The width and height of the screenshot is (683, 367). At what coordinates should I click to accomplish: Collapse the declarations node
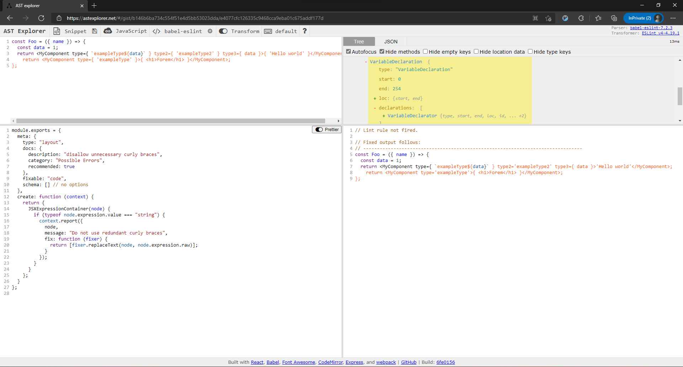click(x=375, y=108)
